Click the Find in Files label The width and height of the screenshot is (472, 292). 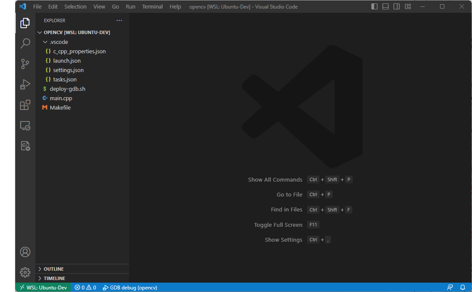pyautogui.click(x=286, y=209)
